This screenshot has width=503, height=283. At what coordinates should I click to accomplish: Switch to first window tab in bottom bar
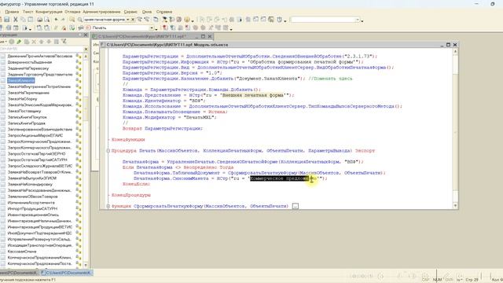coord(19,273)
